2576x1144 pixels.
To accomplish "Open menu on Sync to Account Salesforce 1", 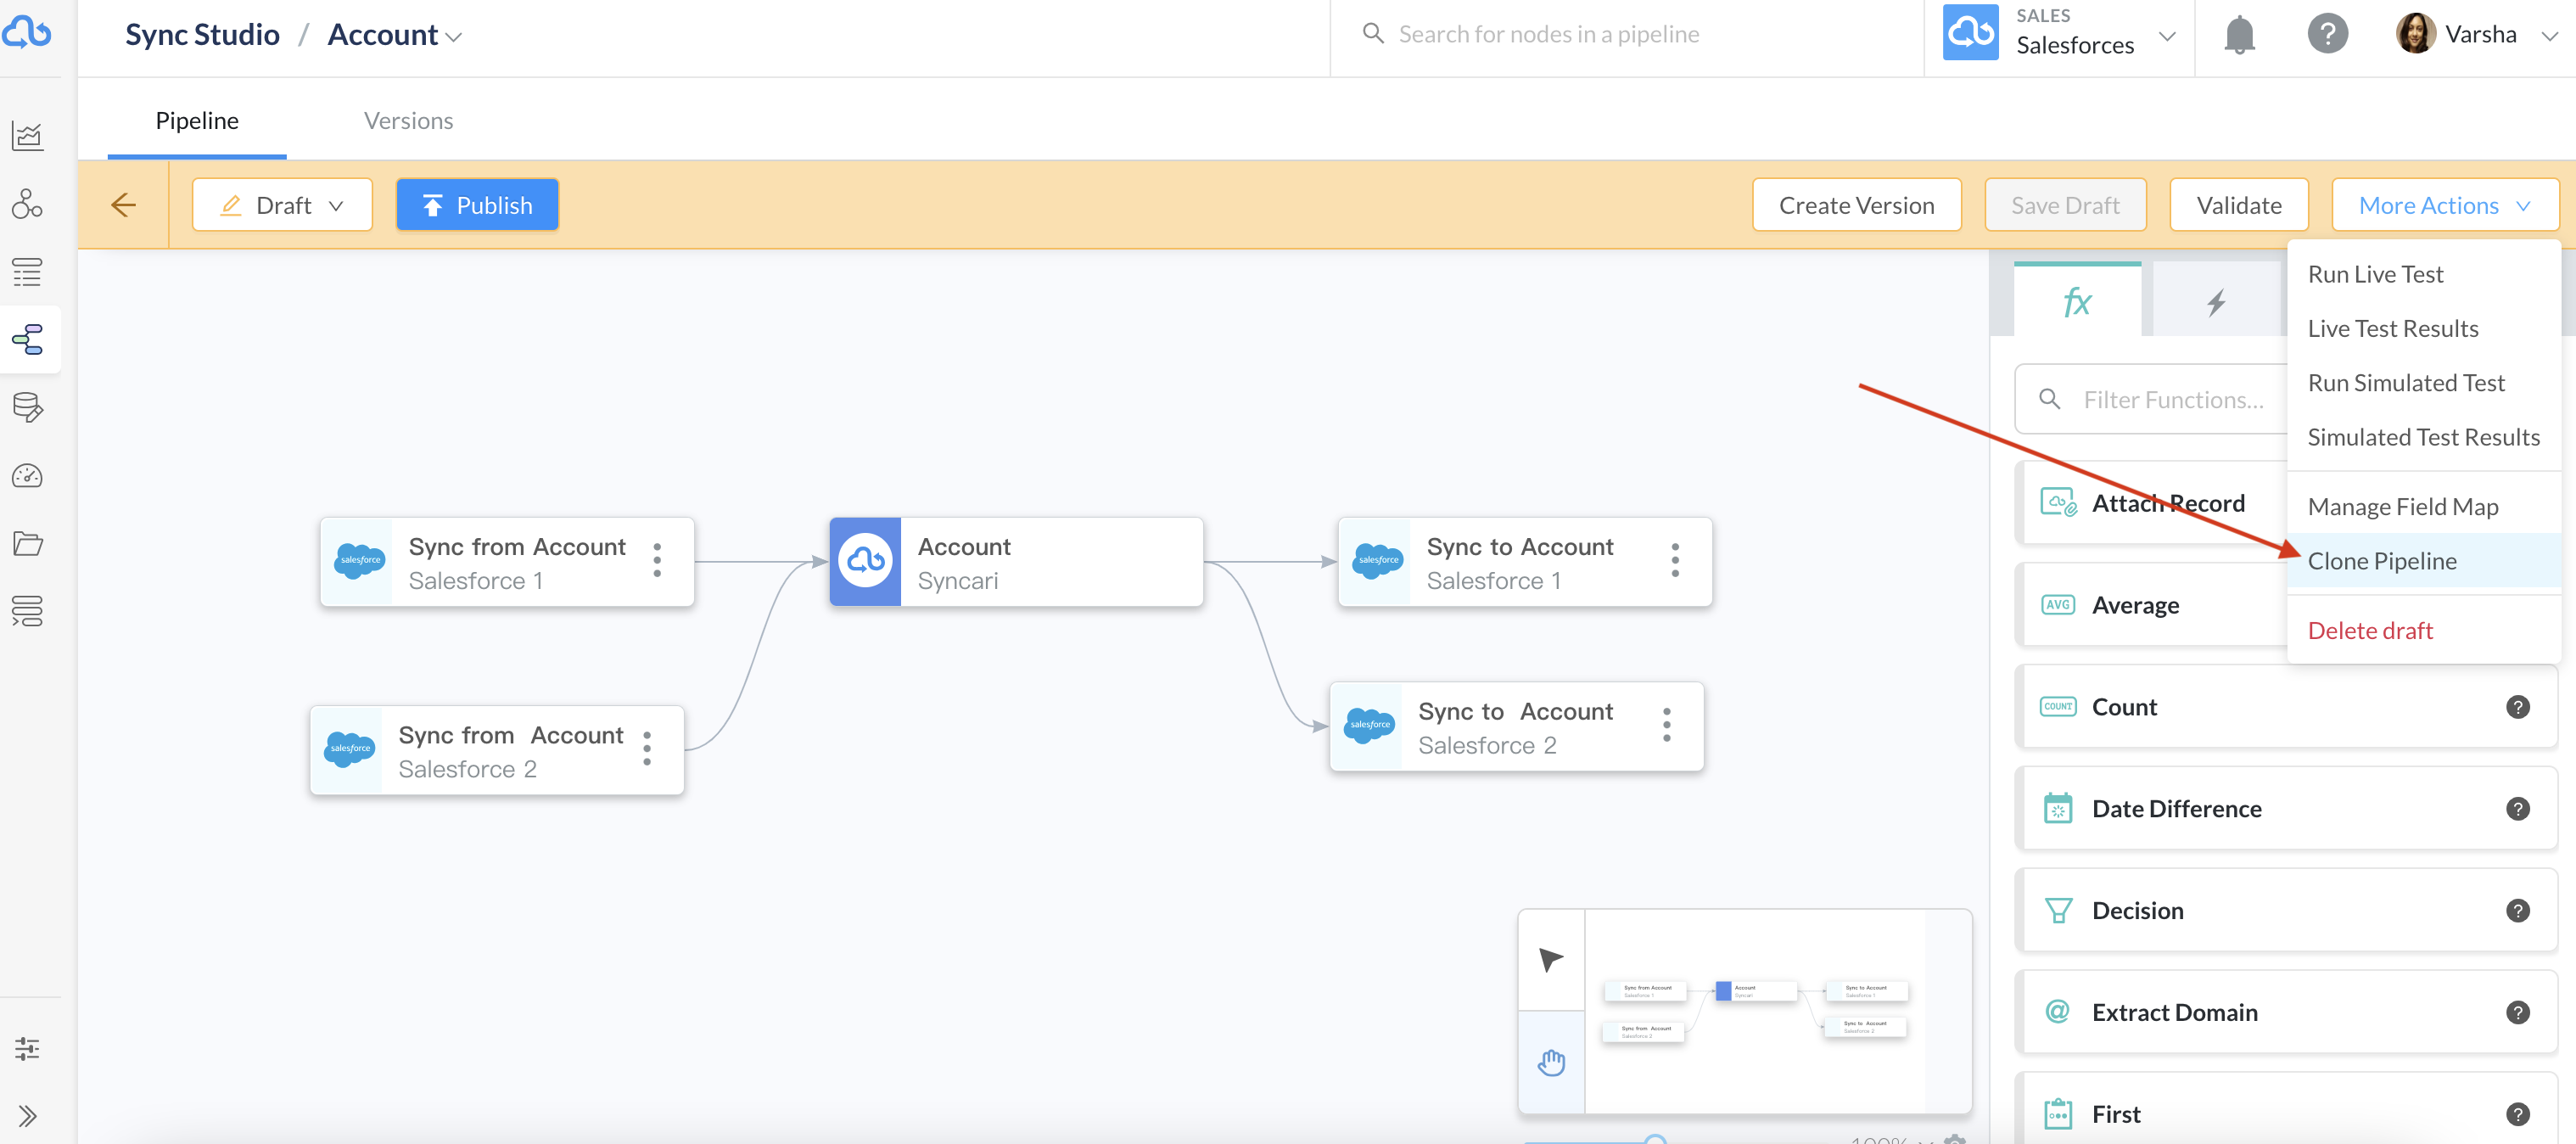I will (x=1675, y=561).
